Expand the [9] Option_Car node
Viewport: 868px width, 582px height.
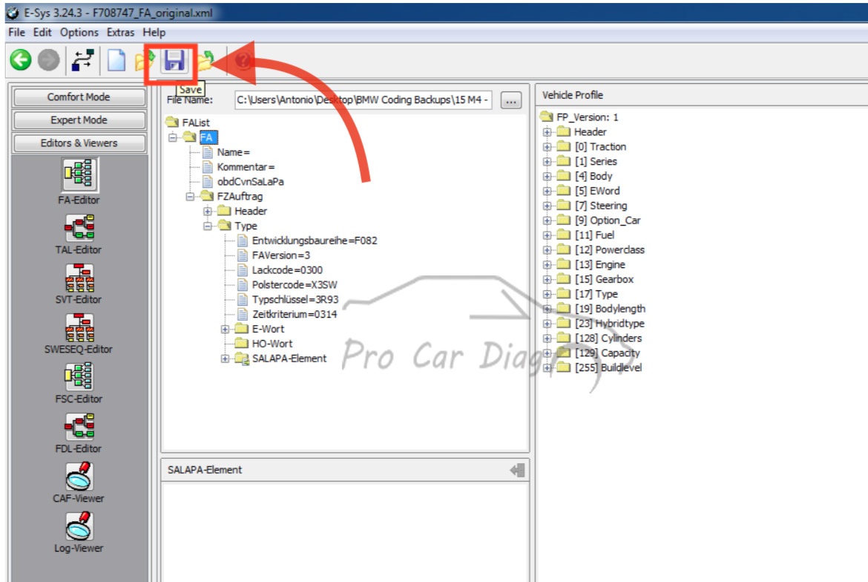[x=547, y=220]
